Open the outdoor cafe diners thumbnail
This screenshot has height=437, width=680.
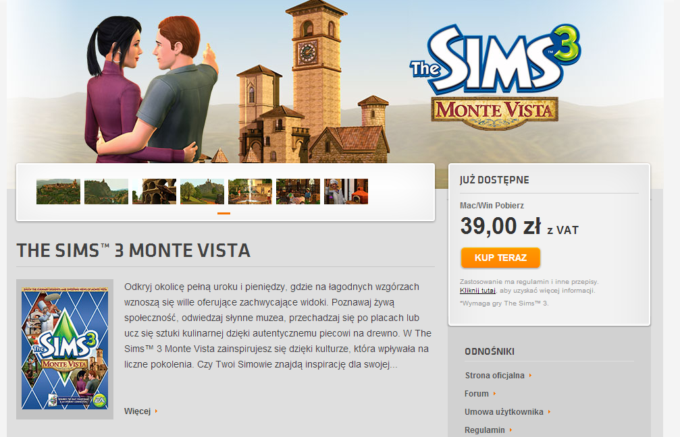pos(298,192)
